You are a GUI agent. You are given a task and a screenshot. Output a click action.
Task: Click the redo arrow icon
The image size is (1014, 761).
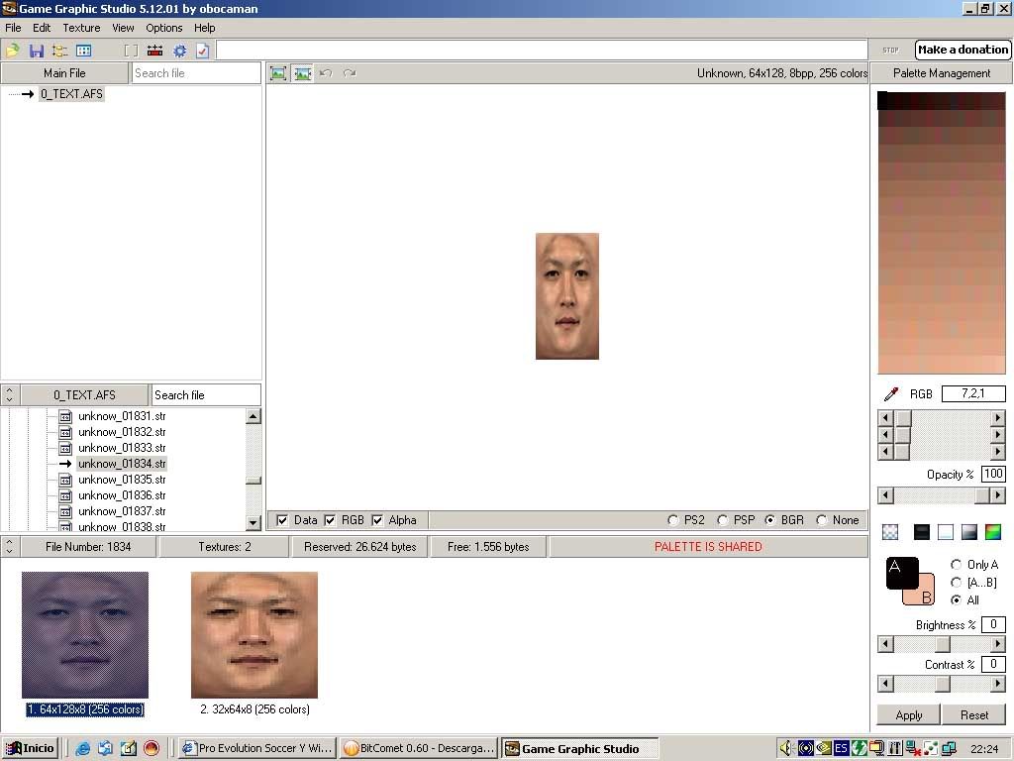tap(350, 73)
